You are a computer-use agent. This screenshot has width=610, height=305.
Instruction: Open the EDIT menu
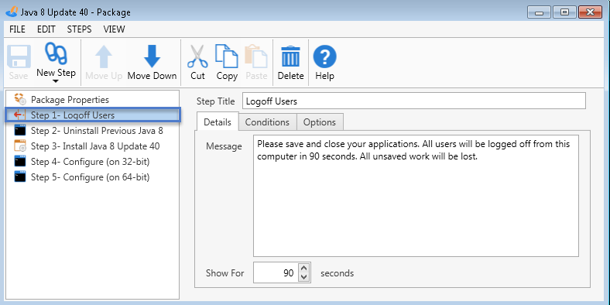click(46, 29)
